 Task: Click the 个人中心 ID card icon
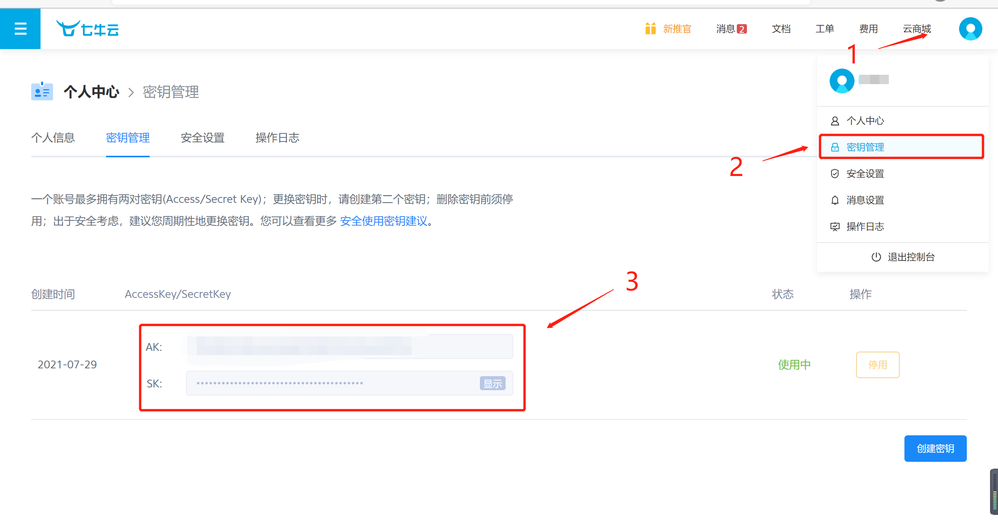point(42,92)
